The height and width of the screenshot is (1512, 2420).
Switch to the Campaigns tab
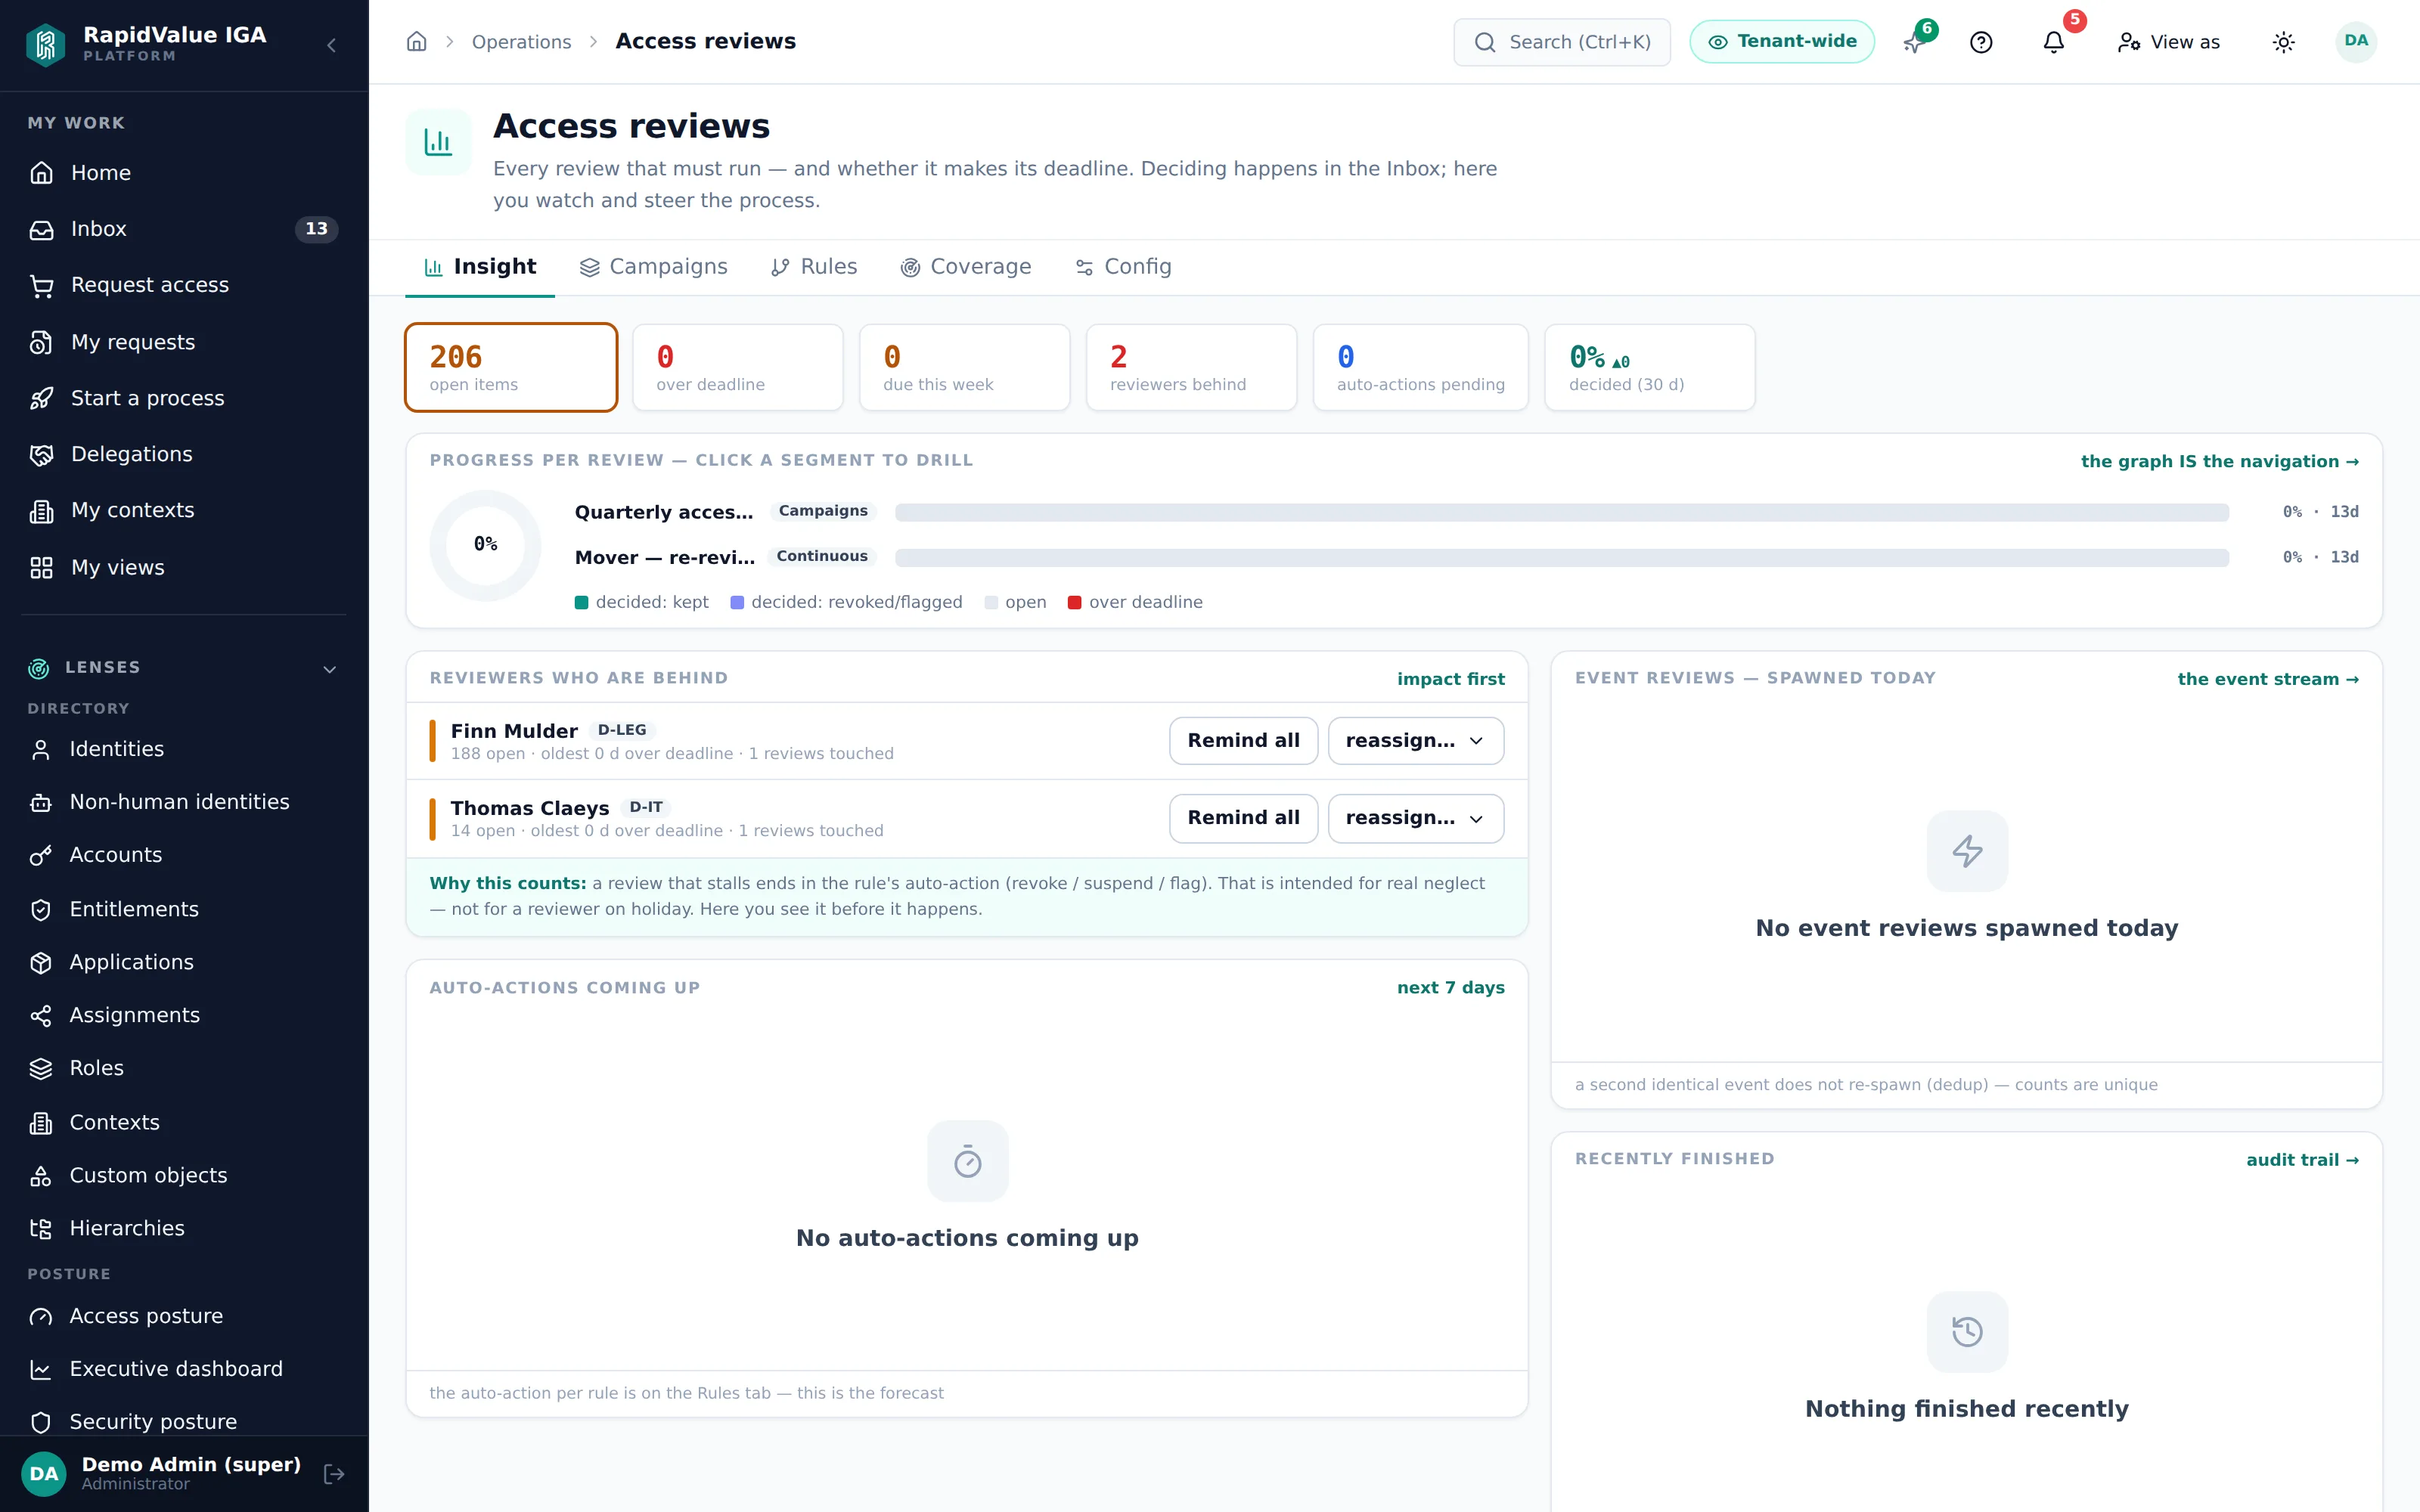tap(653, 267)
